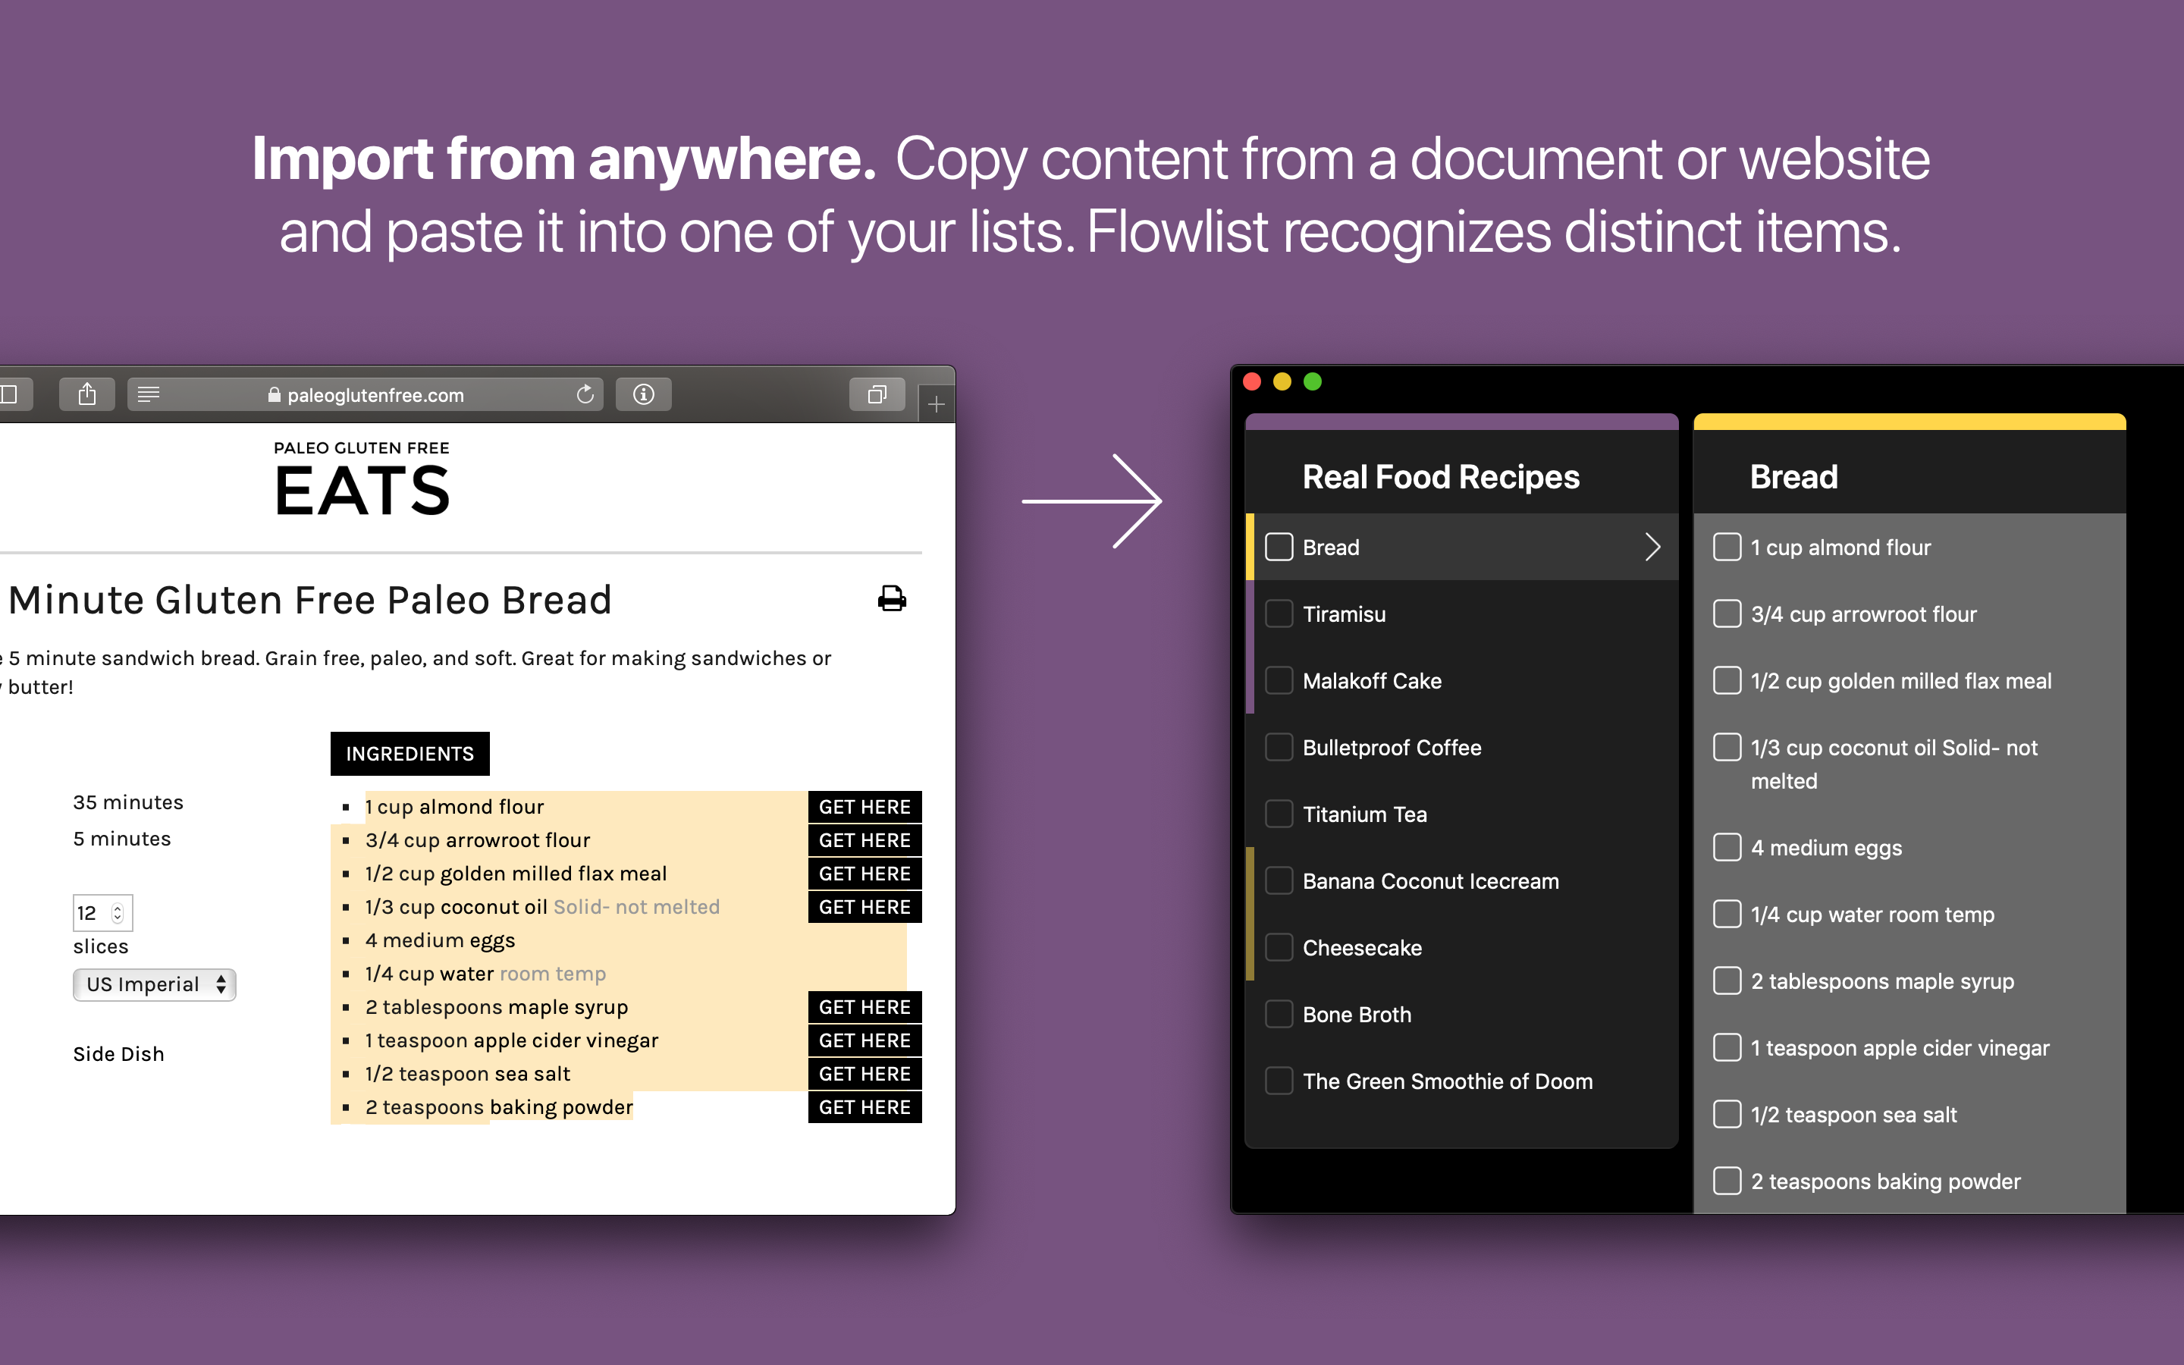The height and width of the screenshot is (1365, 2184).
Task: Zoom the Flowlist window green button
Action: (1313, 382)
